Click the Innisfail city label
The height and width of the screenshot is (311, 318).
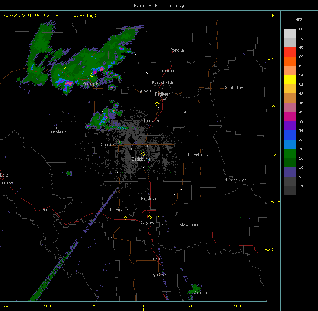153,120
